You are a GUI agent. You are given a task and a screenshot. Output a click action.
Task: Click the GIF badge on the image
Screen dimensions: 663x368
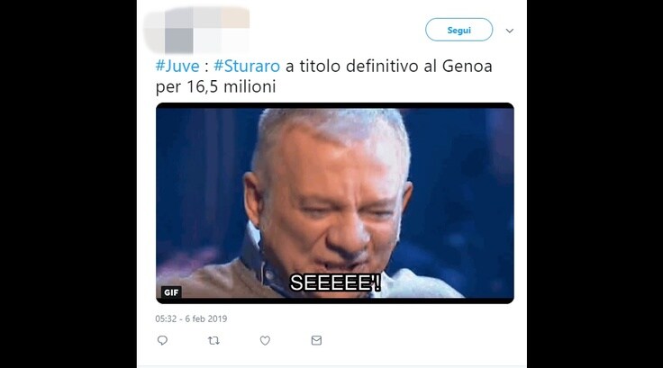[171, 292]
